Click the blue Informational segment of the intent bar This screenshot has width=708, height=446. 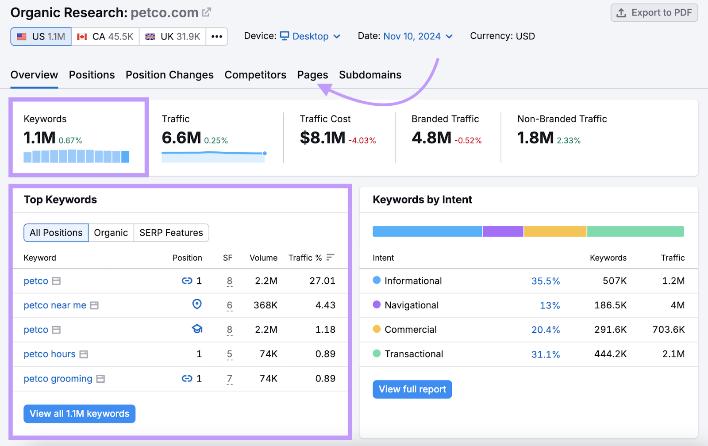pyautogui.click(x=426, y=231)
